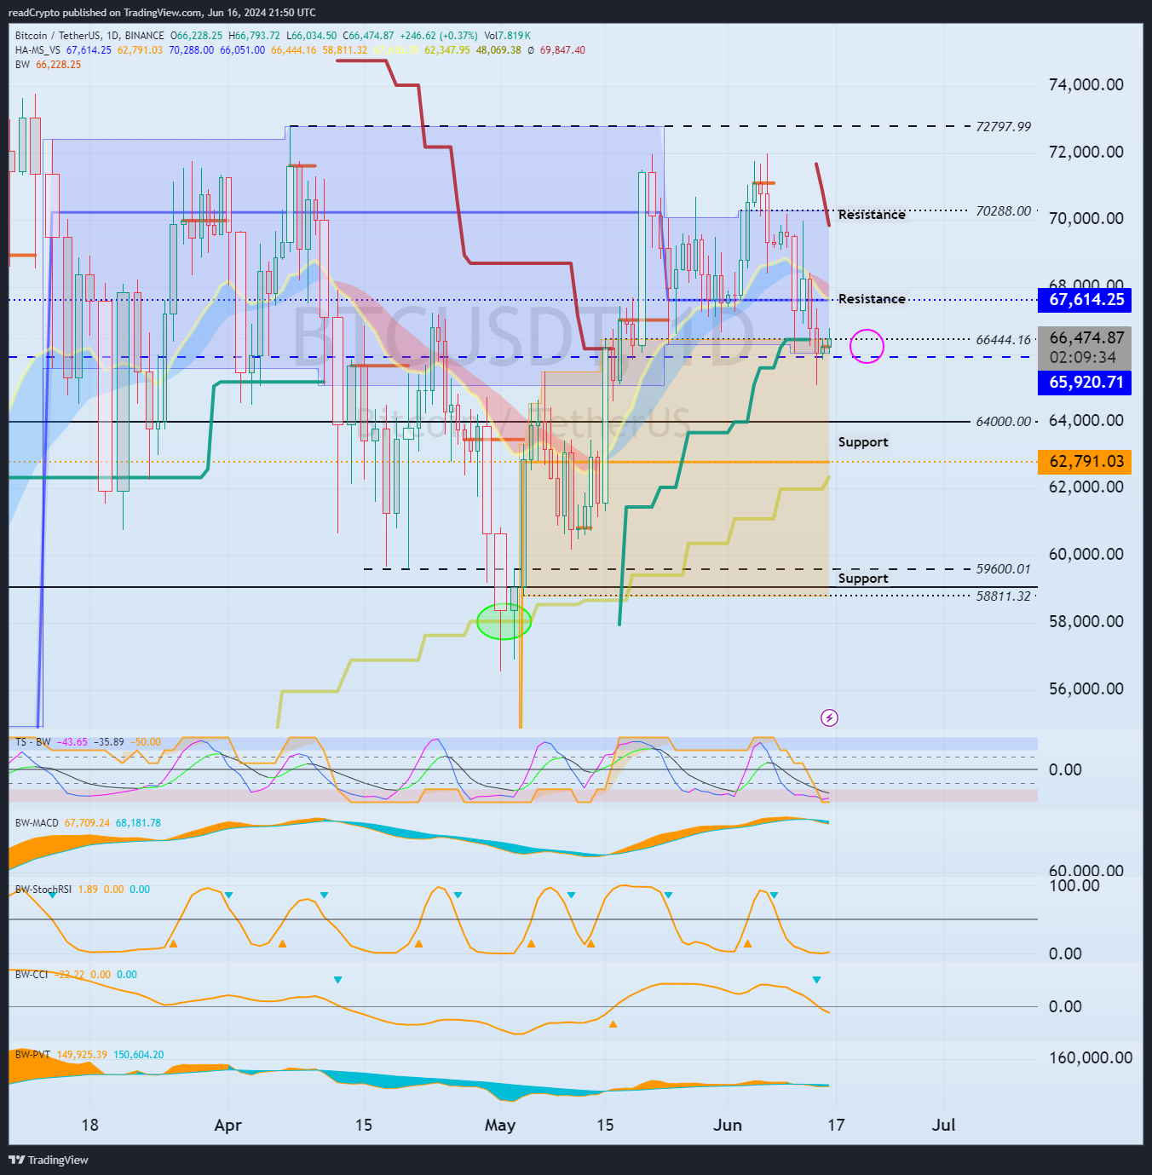
Task: Click the 17 date on time axis
Action: coord(836,1125)
